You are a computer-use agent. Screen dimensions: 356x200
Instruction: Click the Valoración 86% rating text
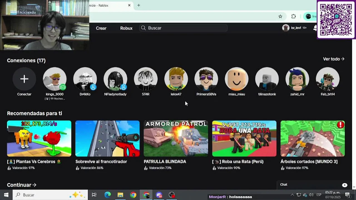pos(92,168)
